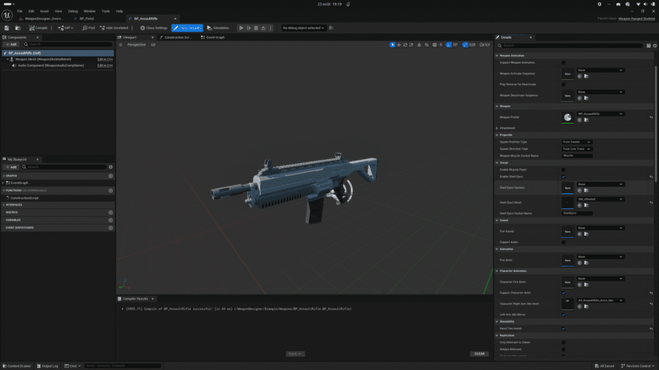Image resolution: width=659 pixels, height=370 pixels.
Task: Click CLEAR in Compiler Results panel
Action: click(479, 354)
